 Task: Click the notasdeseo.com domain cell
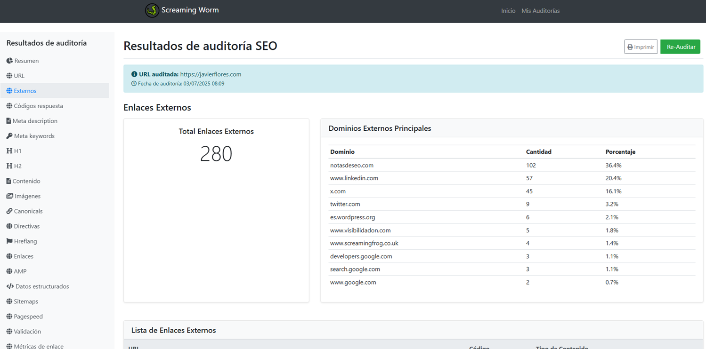[352, 165]
